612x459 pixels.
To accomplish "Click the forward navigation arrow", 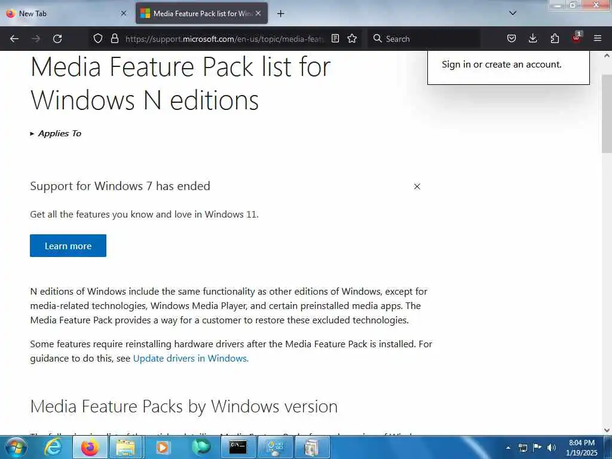I will [x=36, y=39].
